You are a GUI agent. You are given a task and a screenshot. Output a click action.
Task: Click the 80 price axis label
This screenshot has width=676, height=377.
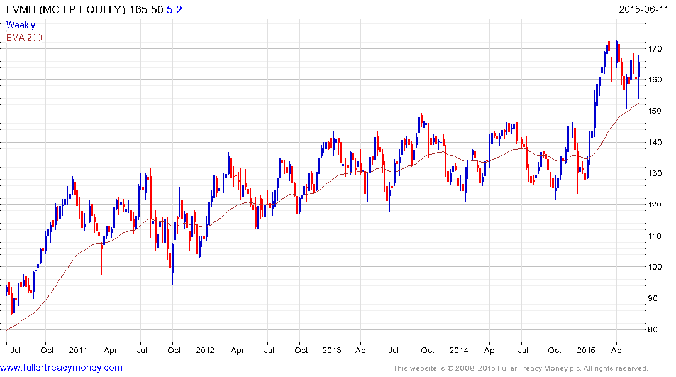click(x=653, y=330)
